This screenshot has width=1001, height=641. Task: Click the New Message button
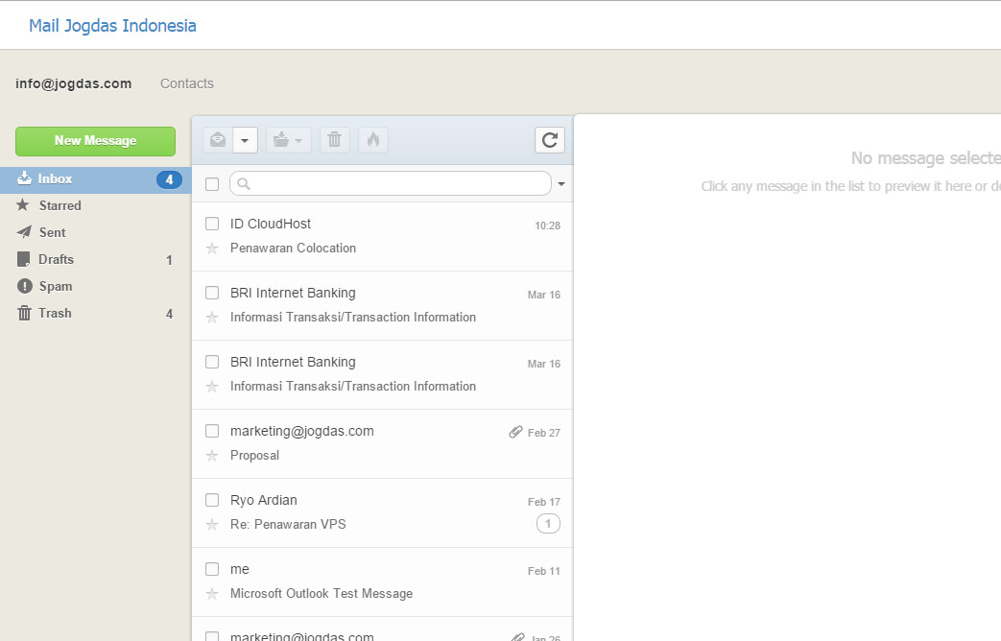[x=95, y=140]
